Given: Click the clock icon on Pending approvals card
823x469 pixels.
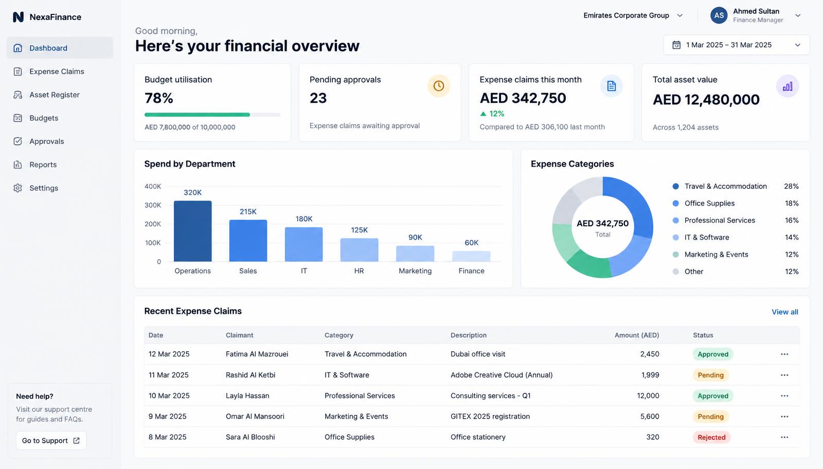Looking at the screenshot, I should pos(439,86).
